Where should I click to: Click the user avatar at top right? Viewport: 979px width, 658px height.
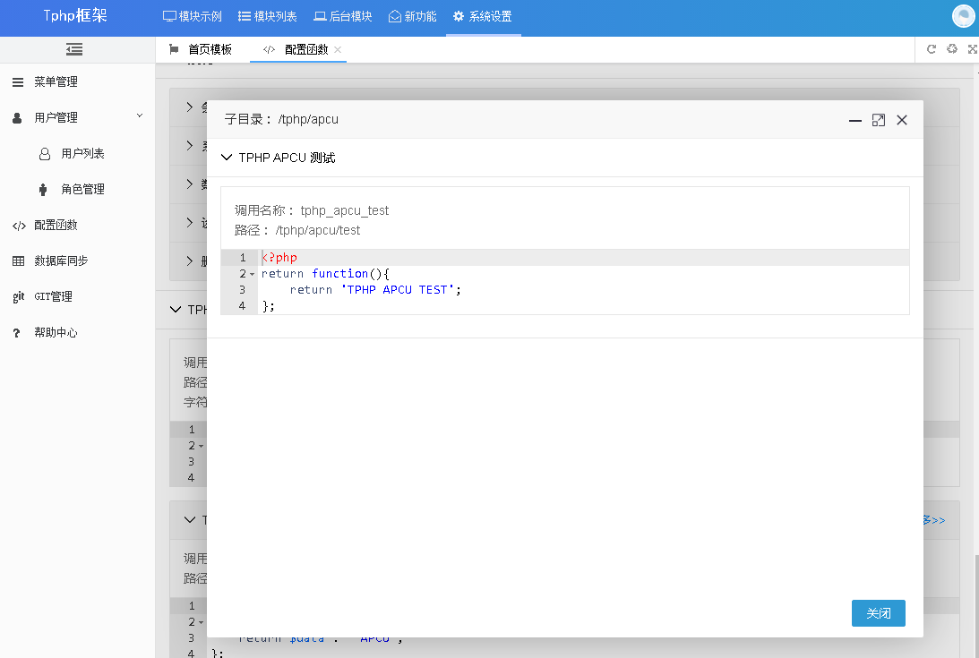[x=964, y=16]
